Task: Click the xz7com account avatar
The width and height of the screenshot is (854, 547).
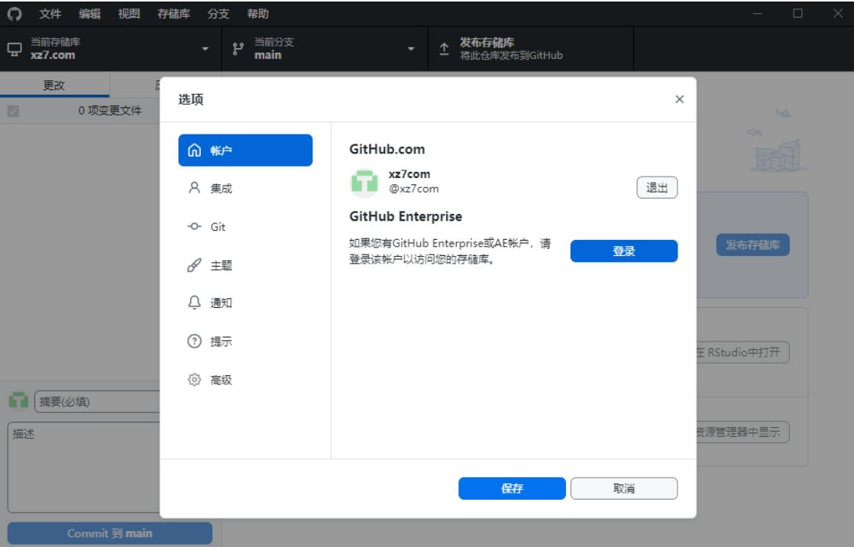Action: (364, 183)
